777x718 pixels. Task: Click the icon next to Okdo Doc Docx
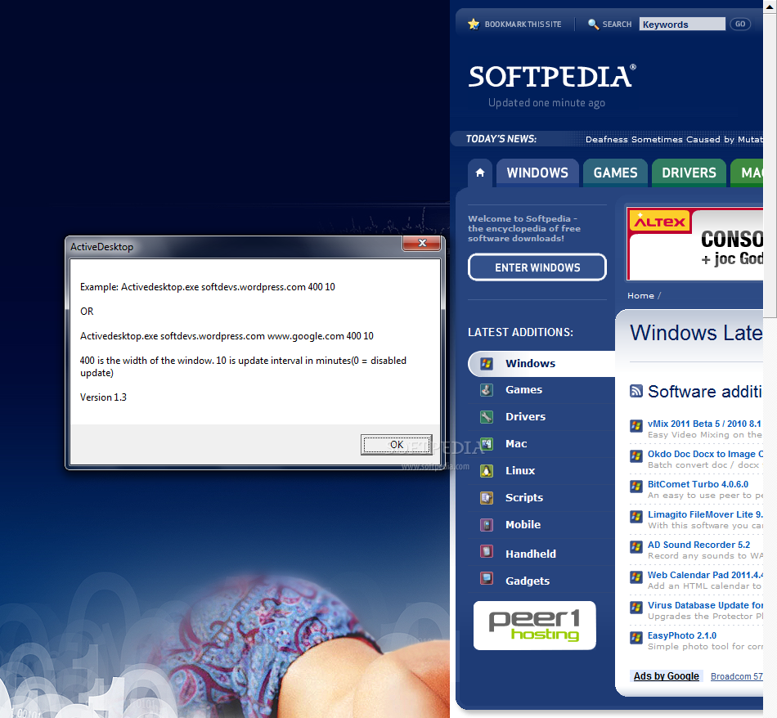click(636, 455)
